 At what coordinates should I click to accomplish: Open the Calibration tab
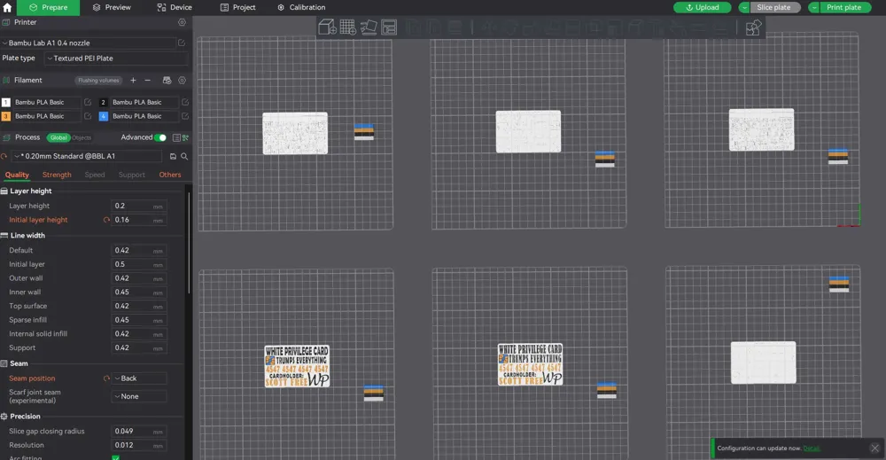click(x=301, y=7)
